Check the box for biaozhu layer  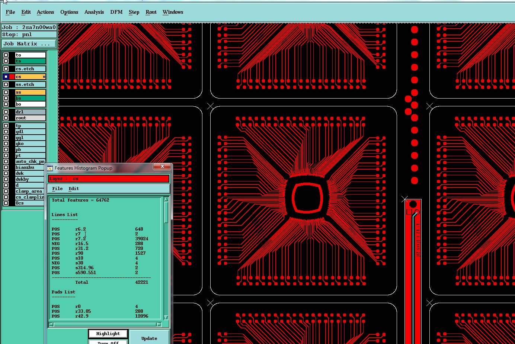pos(6,167)
